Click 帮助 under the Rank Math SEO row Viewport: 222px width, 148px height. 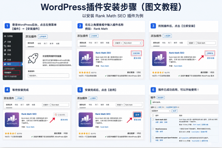pyautogui.click(x=161, y=122)
